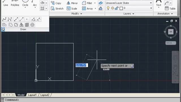This screenshot has height=102, width=181.
Task: Activate the Stretch command
Action: point(57,8)
